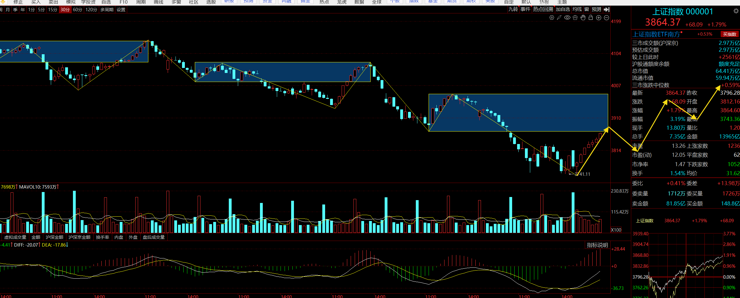The image size is (740, 298).
Task: Switch chart period to 月 (monthly)
Action: tap(8, 10)
